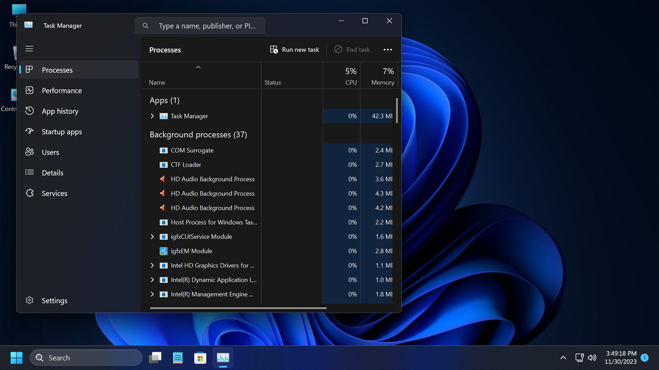Show hidden tray icons chevron
Viewport: 659px width, 370px height.
point(563,358)
